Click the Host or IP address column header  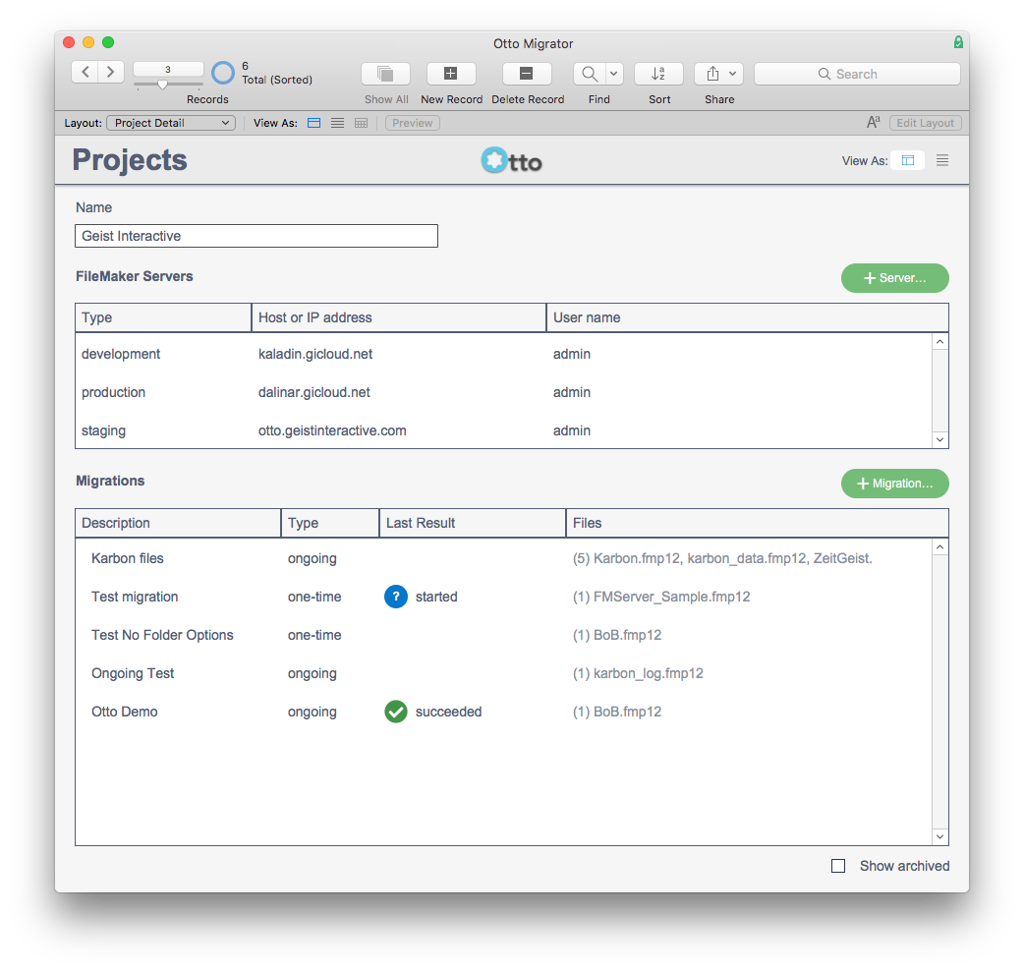(x=399, y=317)
